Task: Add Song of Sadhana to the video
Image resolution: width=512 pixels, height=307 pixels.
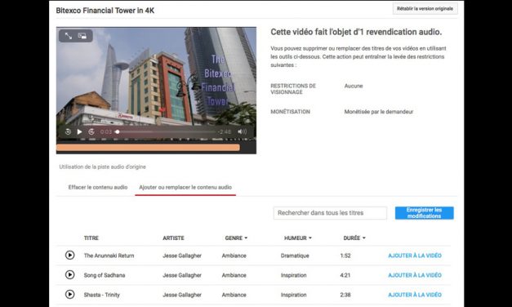Action: 415,275
